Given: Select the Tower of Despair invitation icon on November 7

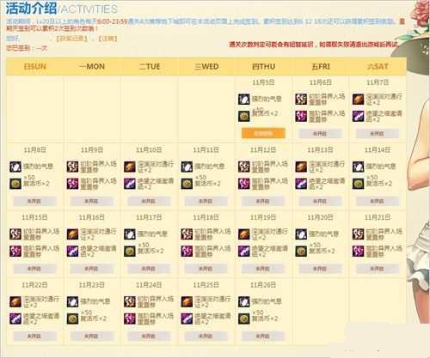Looking at the screenshot, I should pyautogui.click(x=359, y=116).
